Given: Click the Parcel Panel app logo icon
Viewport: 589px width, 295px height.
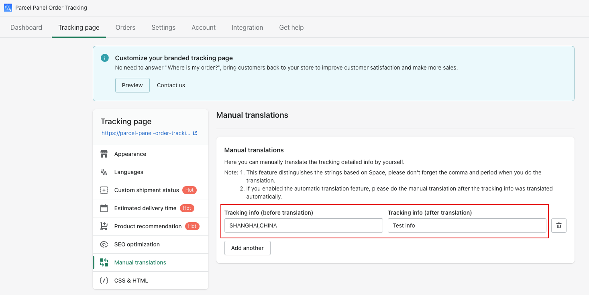Looking at the screenshot, I should pyautogui.click(x=8, y=8).
